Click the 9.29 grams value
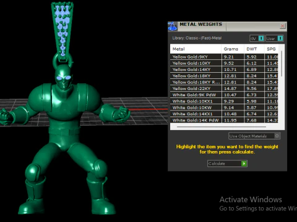297x222 pixels. click(229, 101)
